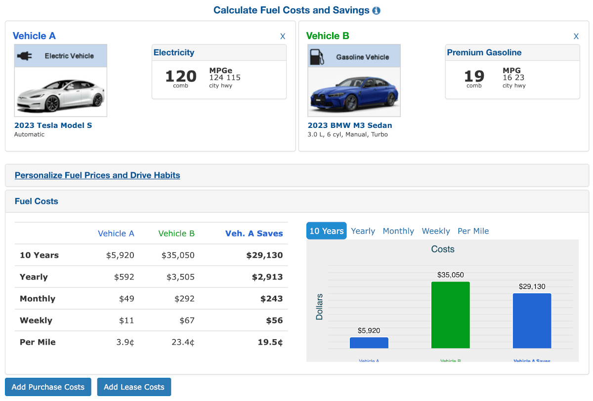Open the 2023 Tesla Model S details link
The image size is (593, 401).
tap(53, 125)
